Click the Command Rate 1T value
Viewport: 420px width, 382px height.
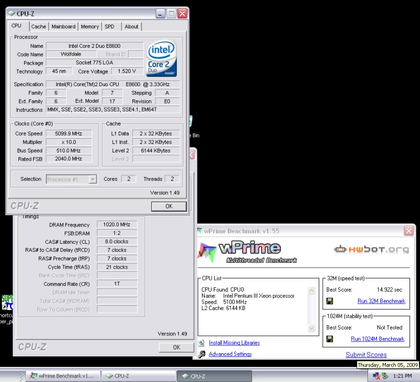pos(117,284)
